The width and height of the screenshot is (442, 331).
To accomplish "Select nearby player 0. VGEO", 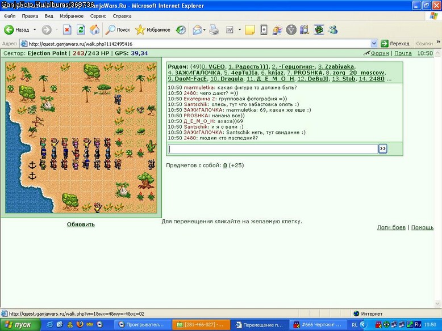I will click(x=213, y=67).
